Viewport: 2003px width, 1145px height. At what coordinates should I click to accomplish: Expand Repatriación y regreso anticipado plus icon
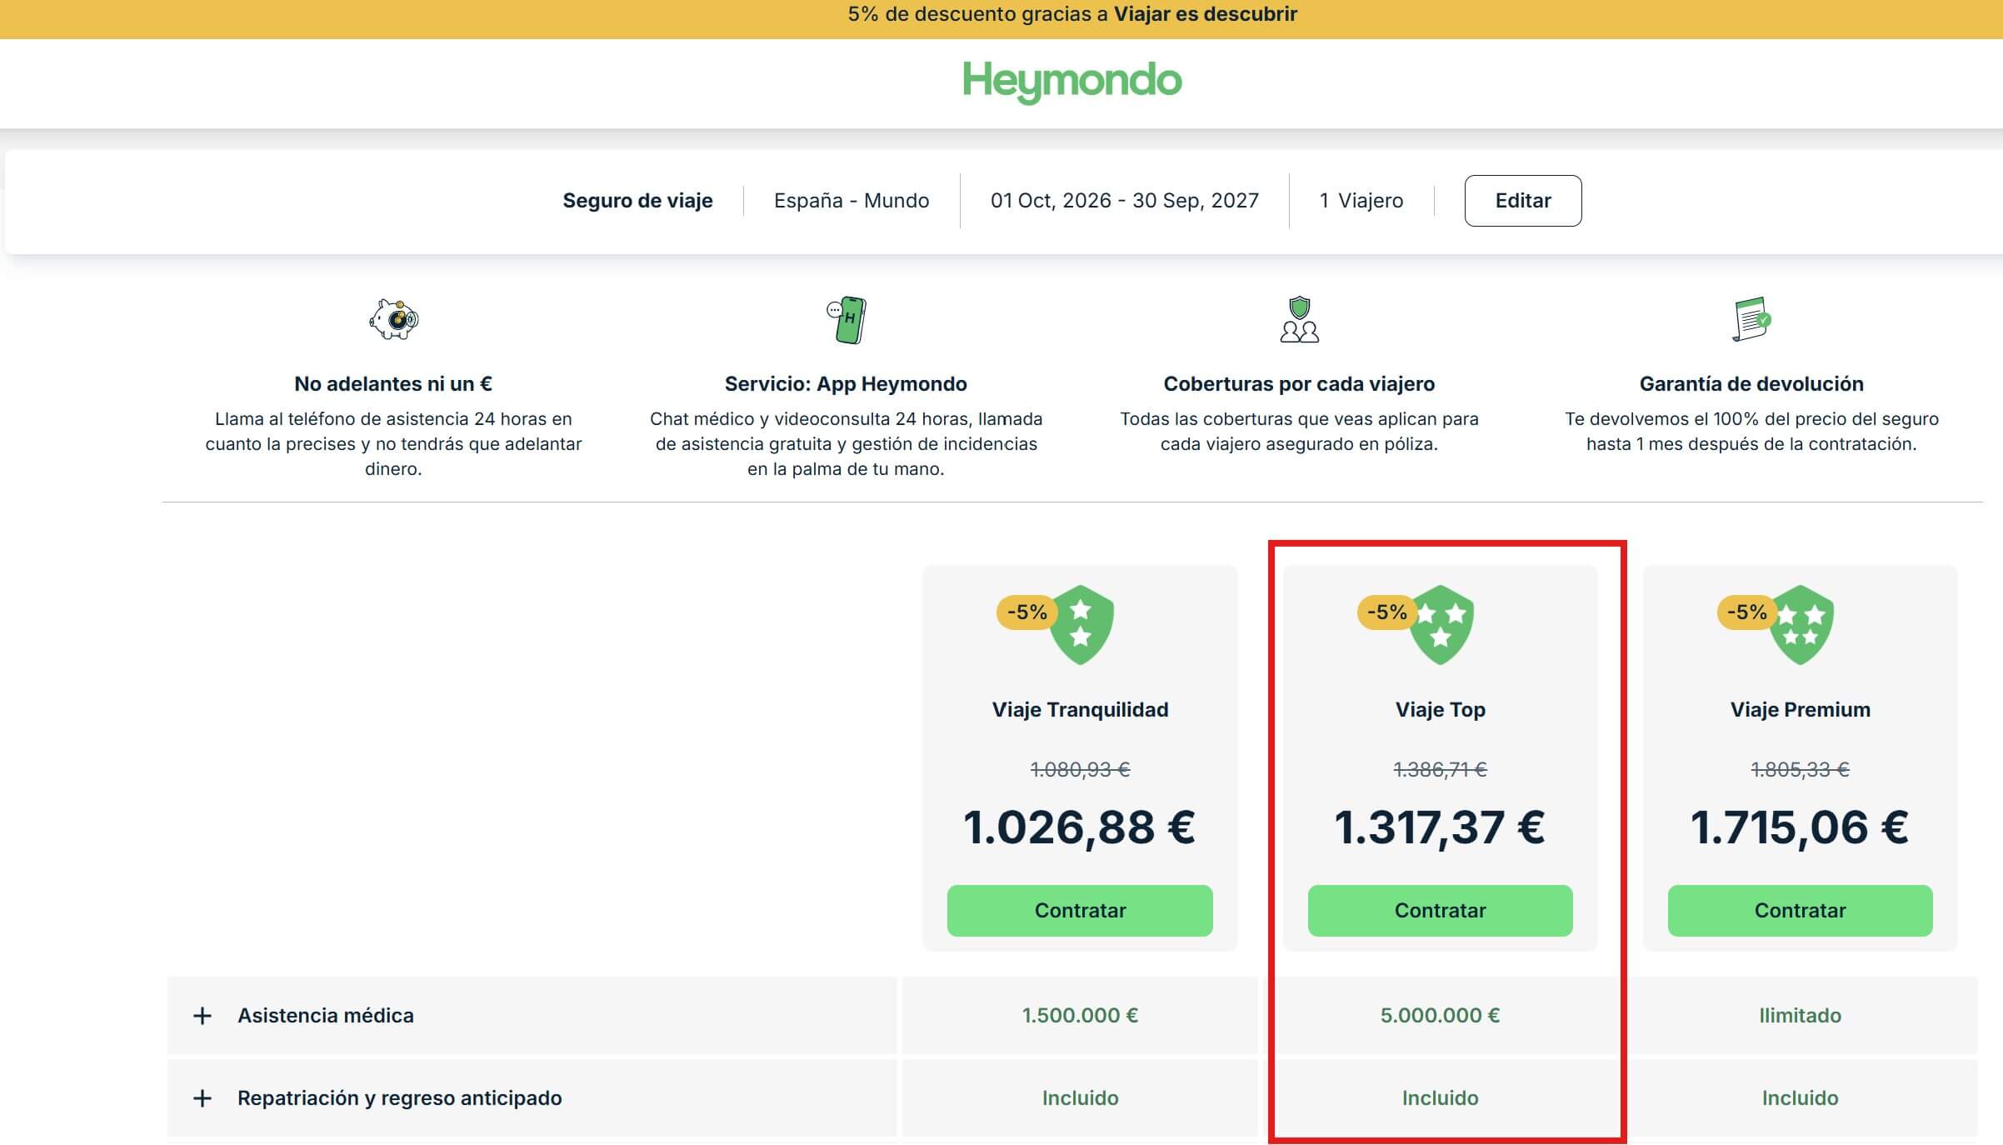click(x=202, y=1098)
